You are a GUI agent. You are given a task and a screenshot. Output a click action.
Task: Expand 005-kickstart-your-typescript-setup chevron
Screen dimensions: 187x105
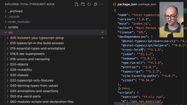pos(8,38)
